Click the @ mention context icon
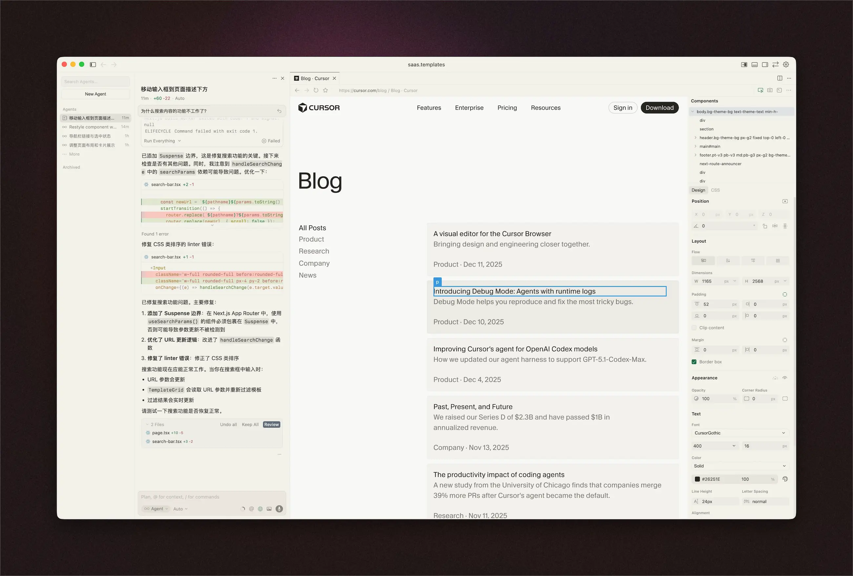Screen dimensions: 853x576 251,509
